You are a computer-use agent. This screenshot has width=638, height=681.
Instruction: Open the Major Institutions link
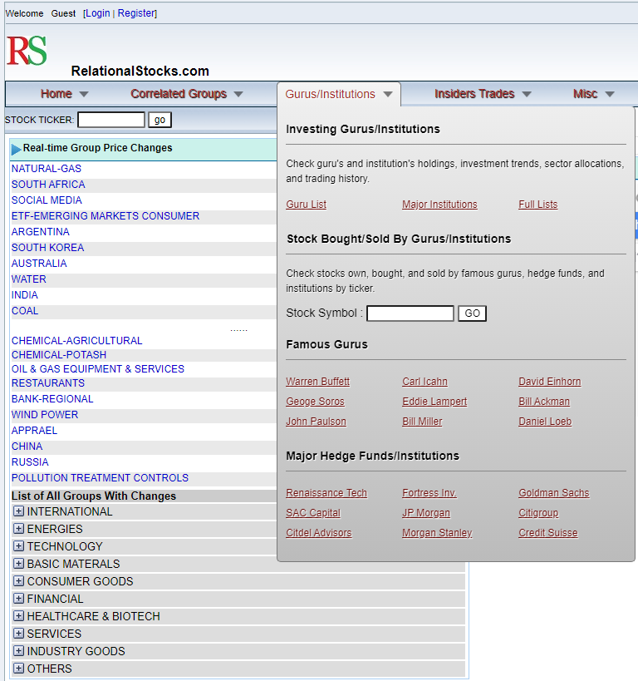(439, 204)
